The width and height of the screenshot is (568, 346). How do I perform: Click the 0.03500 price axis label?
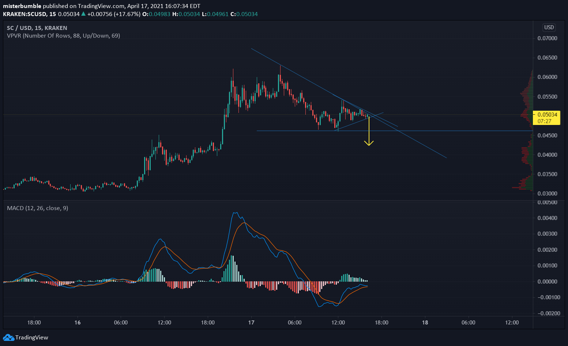547,174
